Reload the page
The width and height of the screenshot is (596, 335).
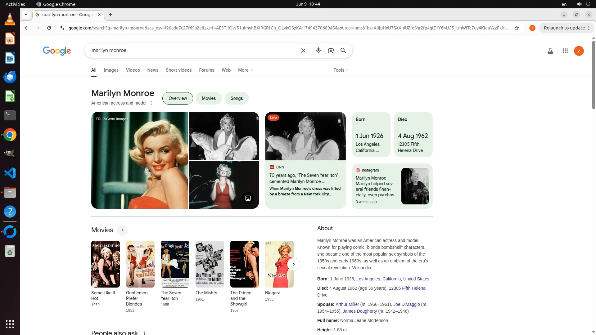tap(49, 28)
